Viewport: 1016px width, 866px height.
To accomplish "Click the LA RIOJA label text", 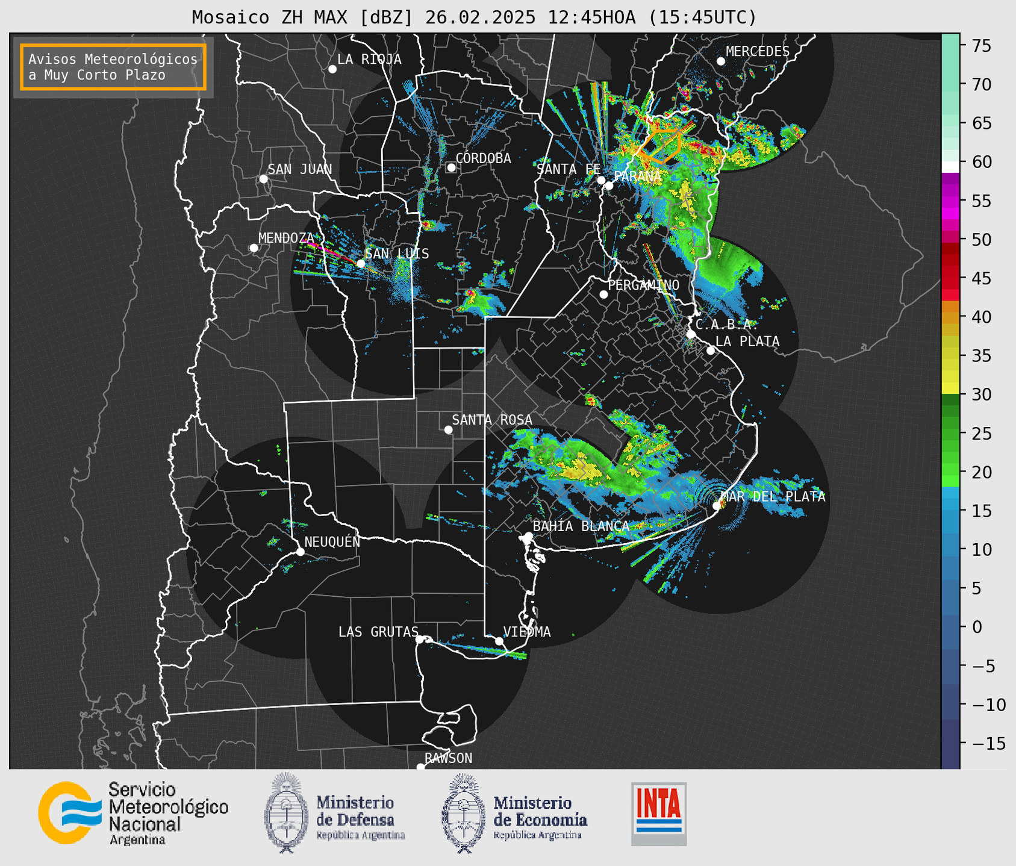I will point(369,59).
